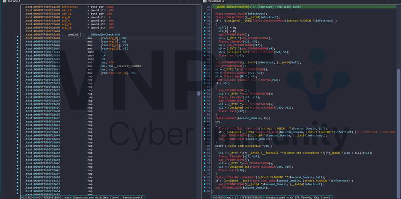Viewport: 401px width, 199px height.
Task: Click breakpoint dot beside xor rax, rsp
Action: coord(18,69)
